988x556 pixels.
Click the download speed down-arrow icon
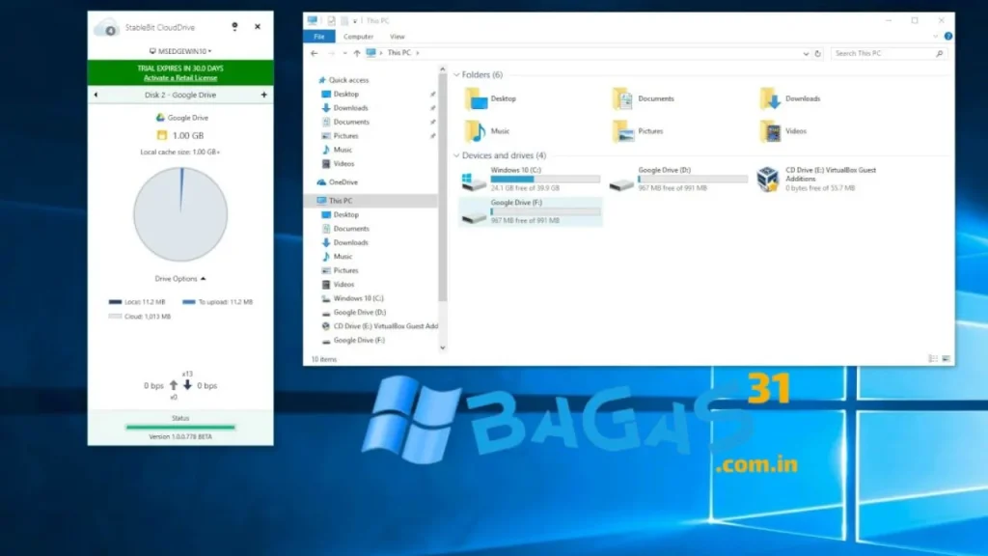click(x=187, y=385)
